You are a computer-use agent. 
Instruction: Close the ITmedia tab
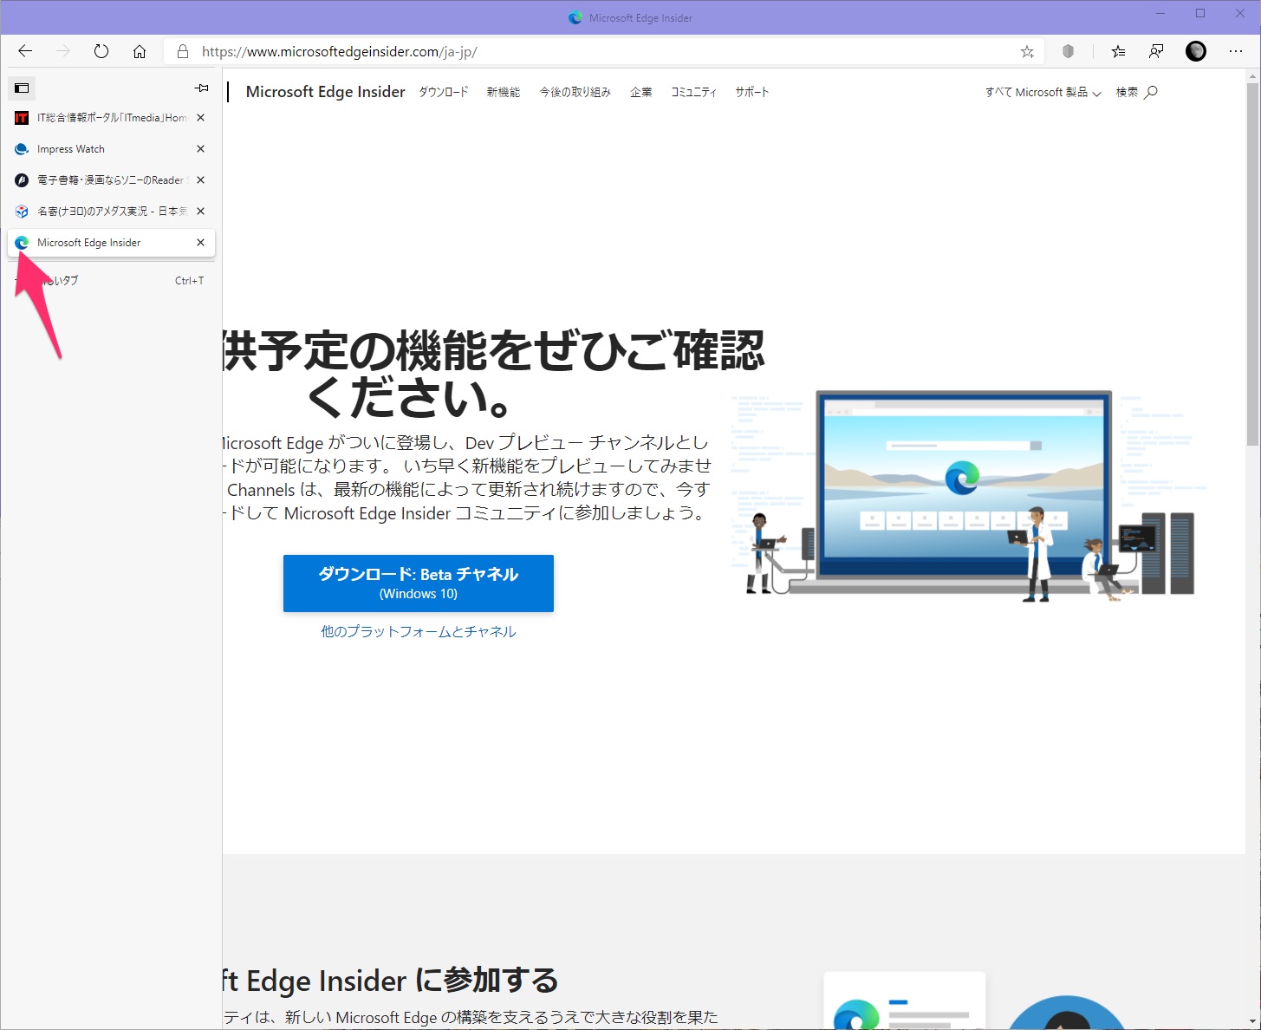click(200, 117)
